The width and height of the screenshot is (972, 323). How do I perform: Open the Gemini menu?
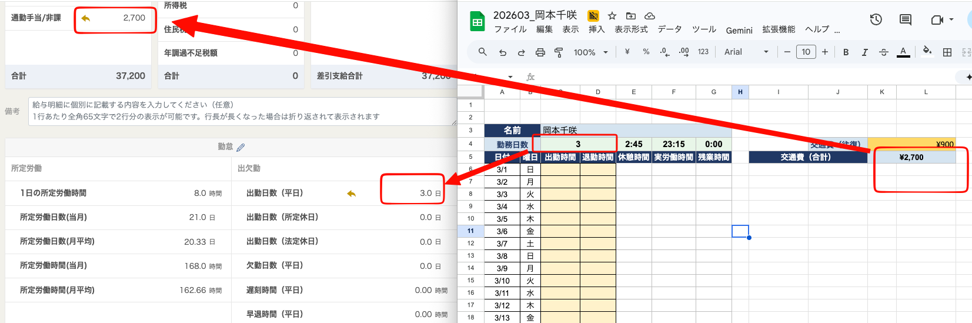click(x=739, y=30)
